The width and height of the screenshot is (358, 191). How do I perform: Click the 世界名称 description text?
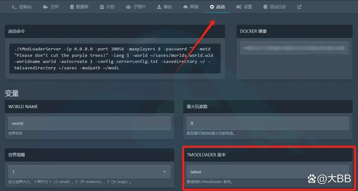(x=16, y=134)
